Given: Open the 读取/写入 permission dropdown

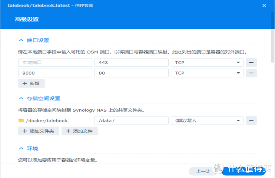Looking at the screenshot, I should [207, 121].
